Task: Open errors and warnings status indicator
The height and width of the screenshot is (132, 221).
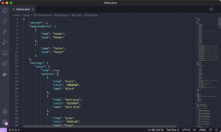Action: pyautogui.click(x=14, y=130)
